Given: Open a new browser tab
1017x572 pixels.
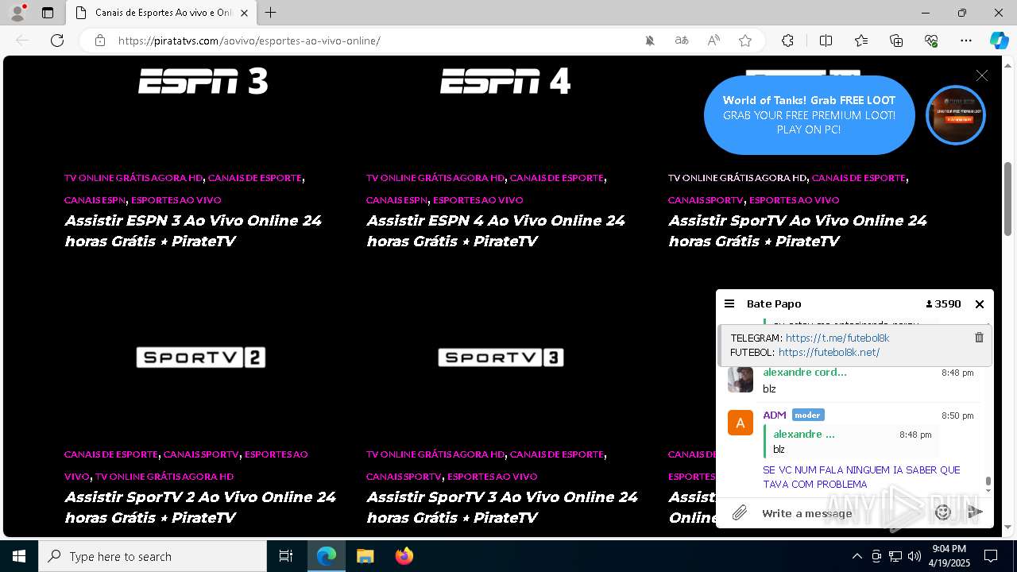Looking at the screenshot, I should coord(271,13).
